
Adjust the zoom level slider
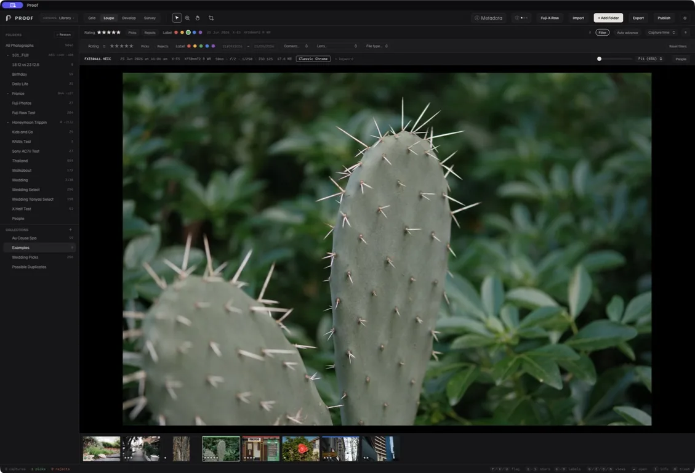[x=614, y=59]
